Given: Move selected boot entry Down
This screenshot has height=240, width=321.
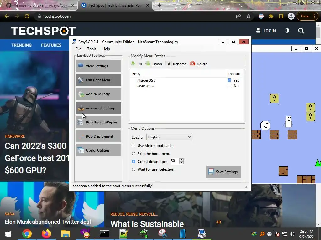Looking at the screenshot, I should (154, 64).
